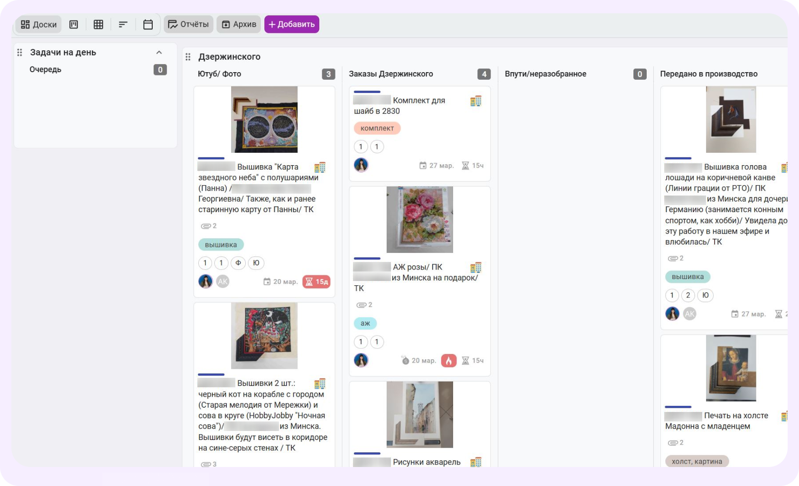Image resolution: width=799 pixels, height=486 pixels.
Task: Click the Архив archive button
Action: pyautogui.click(x=239, y=24)
